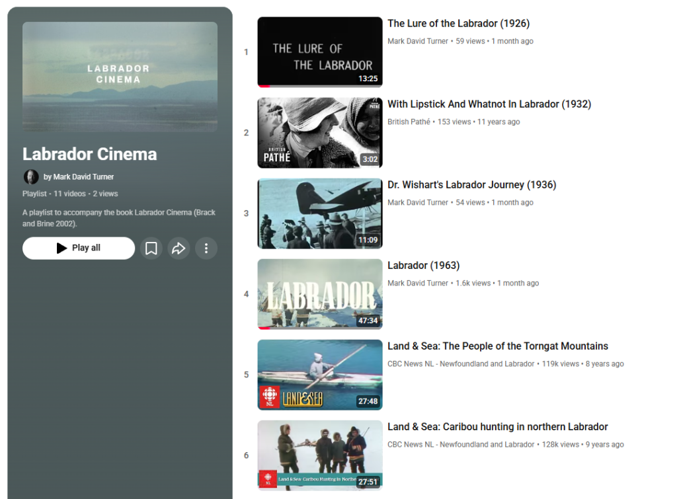Image resolution: width=677 pixels, height=499 pixels.
Task: Open the Labrador (1963) video thumbnail
Action: [319, 293]
